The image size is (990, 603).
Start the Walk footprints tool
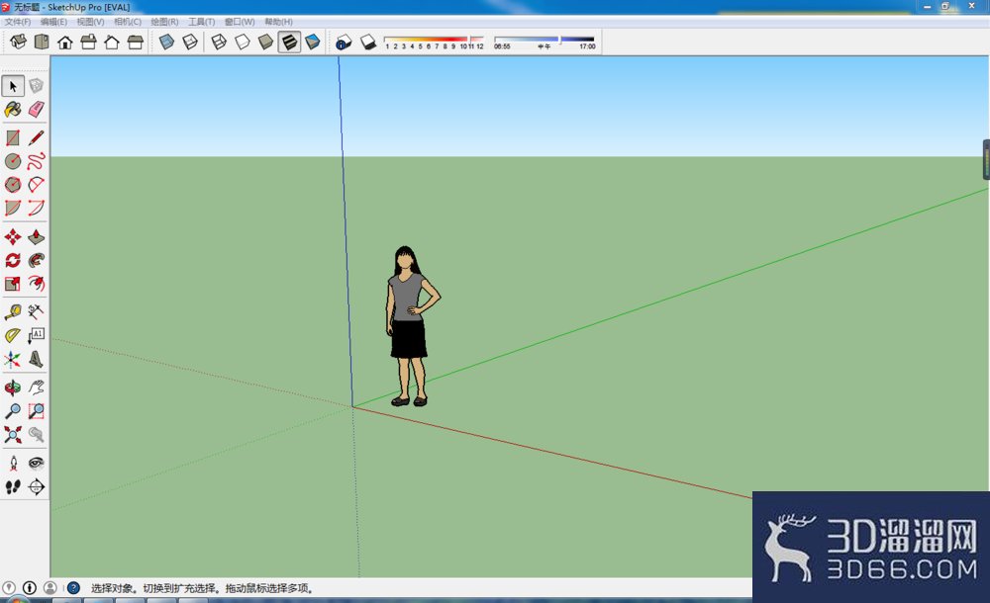click(x=13, y=487)
